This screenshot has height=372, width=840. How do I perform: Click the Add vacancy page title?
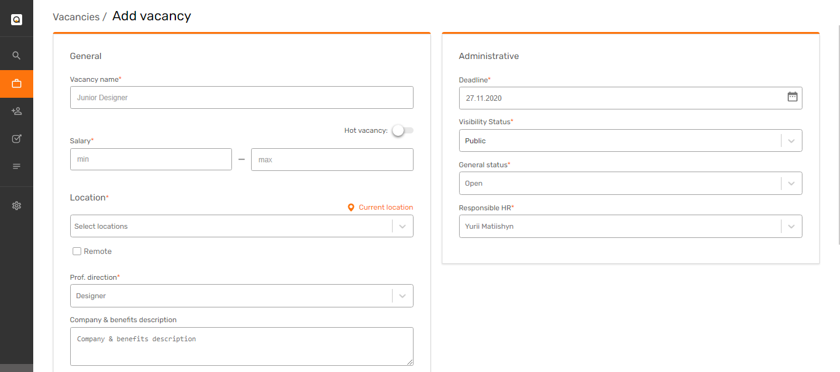point(152,17)
